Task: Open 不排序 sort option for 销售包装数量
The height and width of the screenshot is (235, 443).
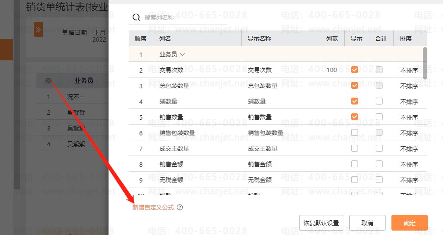Action: pos(409,133)
